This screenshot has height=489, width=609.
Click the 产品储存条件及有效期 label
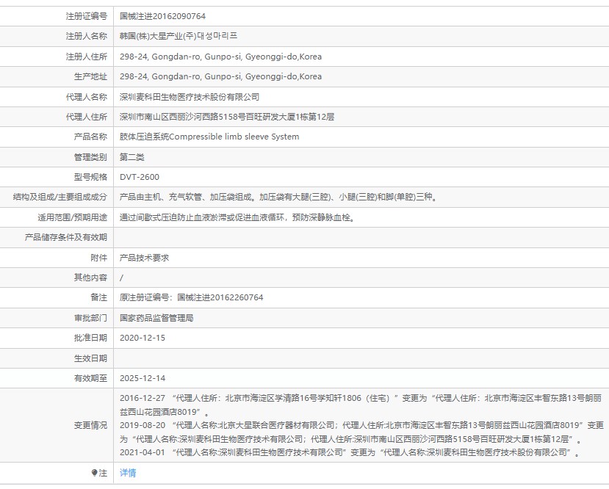click(65, 237)
